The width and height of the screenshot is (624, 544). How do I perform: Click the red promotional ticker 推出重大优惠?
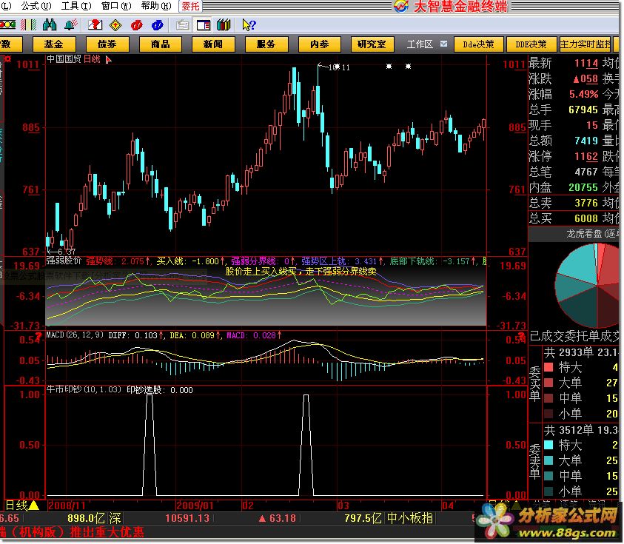[107, 532]
